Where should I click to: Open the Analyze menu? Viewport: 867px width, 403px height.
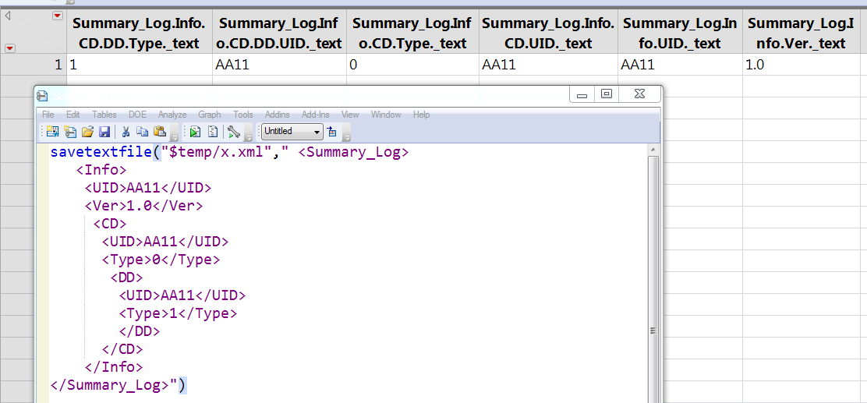tap(172, 115)
